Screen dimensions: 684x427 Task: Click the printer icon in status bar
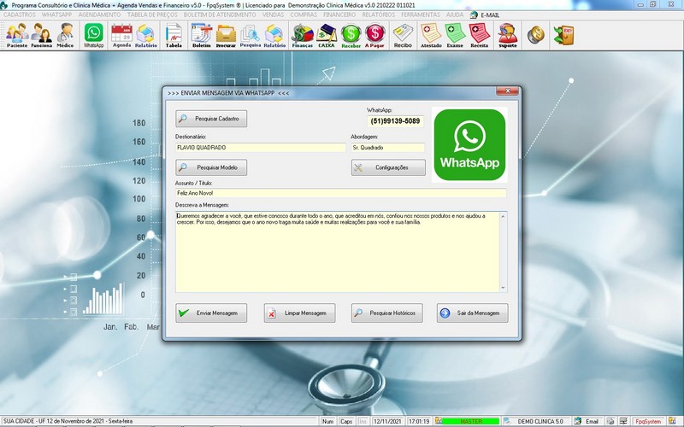pyautogui.click(x=610, y=421)
